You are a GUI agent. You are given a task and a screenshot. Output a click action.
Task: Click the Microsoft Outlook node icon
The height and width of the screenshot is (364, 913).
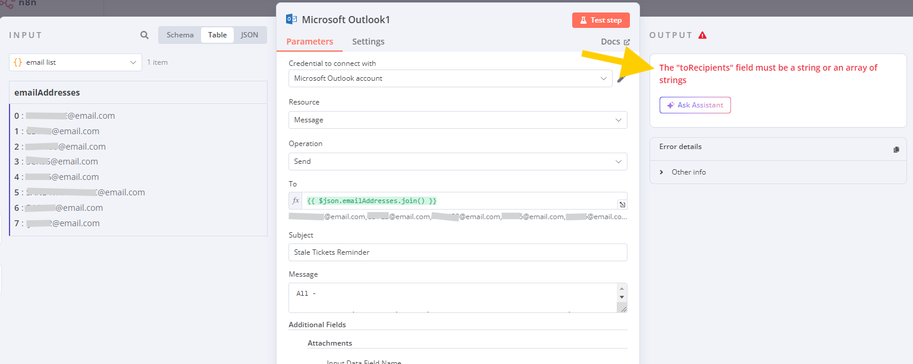(x=291, y=19)
